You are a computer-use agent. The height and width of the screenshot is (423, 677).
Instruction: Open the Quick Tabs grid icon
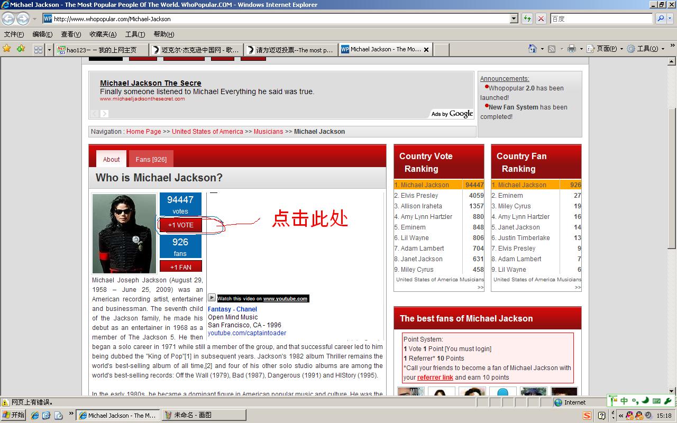[38, 50]
